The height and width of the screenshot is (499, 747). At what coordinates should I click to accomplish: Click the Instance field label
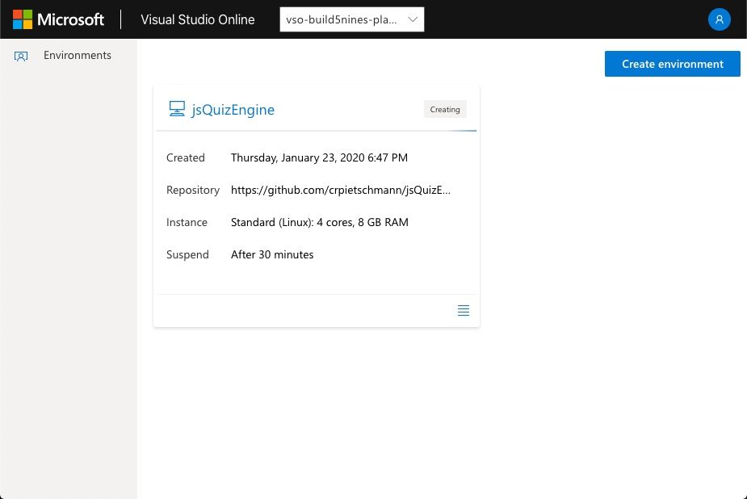click(187, 222)
